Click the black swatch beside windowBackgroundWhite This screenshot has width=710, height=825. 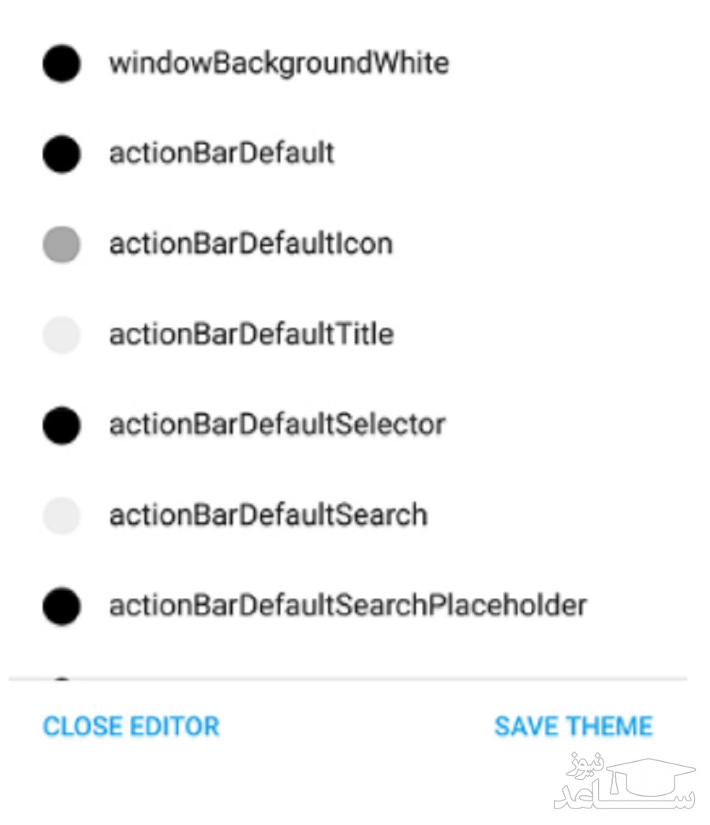pyautogui.click(x=62, y=63)
